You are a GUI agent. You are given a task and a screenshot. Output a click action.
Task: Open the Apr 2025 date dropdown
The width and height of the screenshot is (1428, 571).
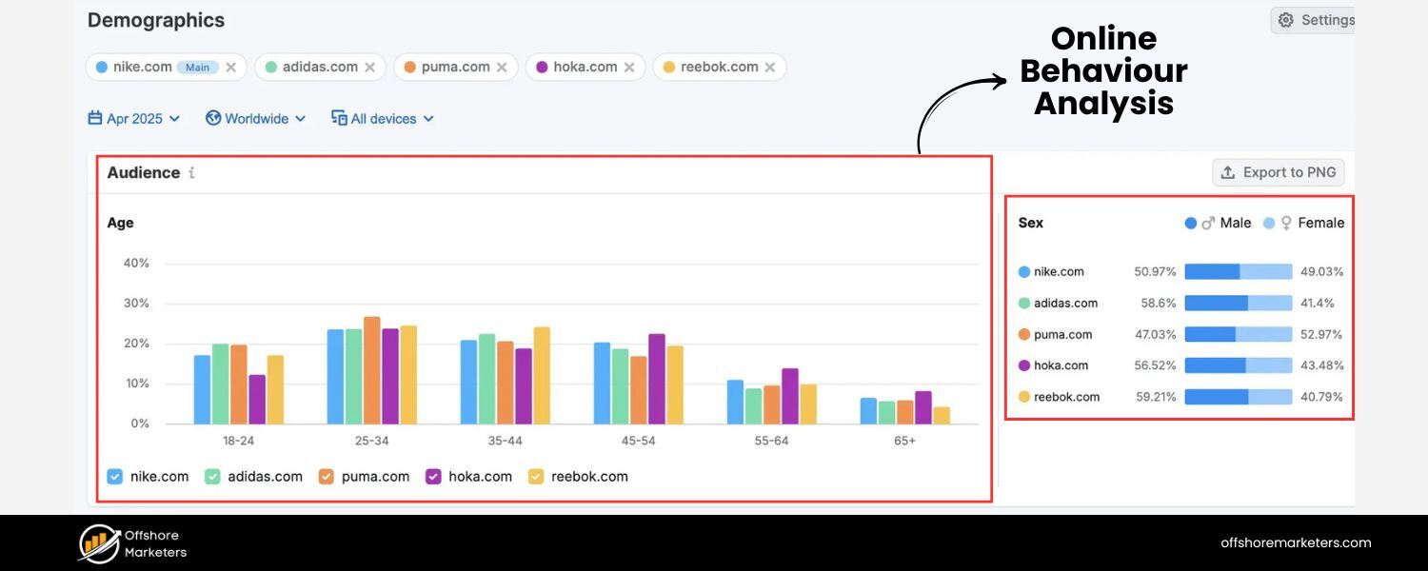click(133, 118)
